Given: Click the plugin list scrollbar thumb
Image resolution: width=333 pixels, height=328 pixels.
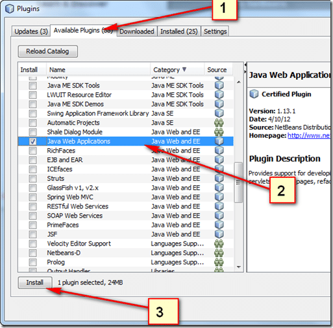Looking at the screenshot, I should [238, 183].
